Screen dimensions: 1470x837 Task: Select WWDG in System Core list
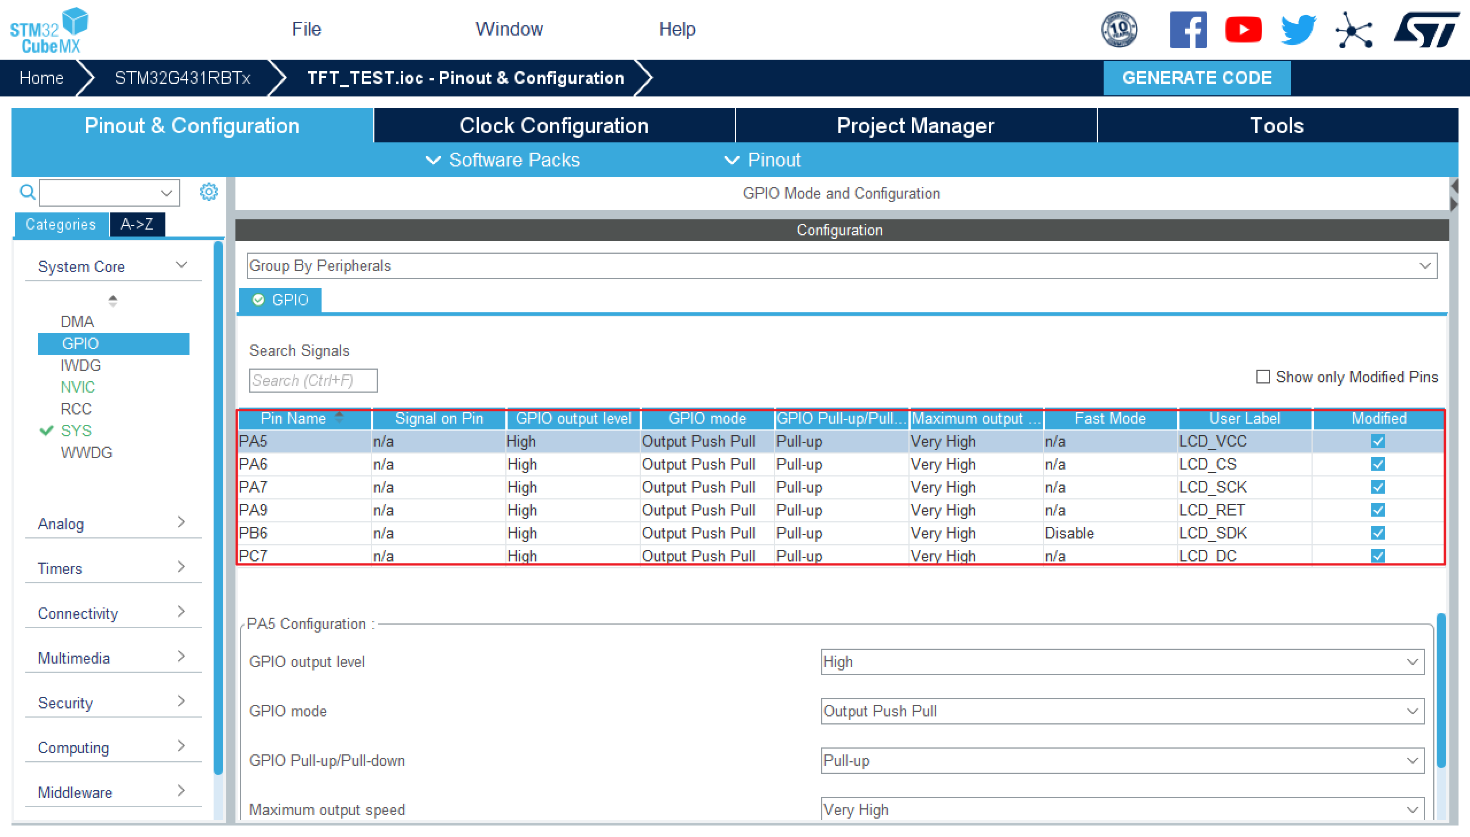click(86, 452)
